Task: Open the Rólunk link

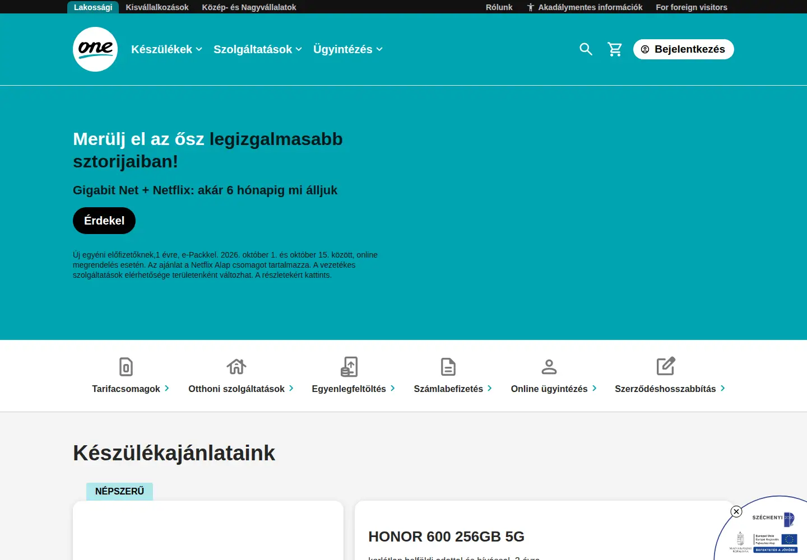Action: click(x=499, y=7)
